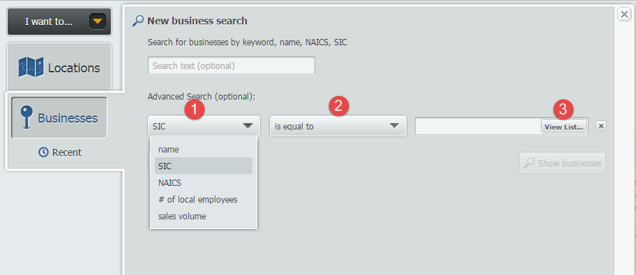Click the Locations map icon
The height and width of the screenshot is (275, 636).
pyautogui.click(x=31, y=68)
